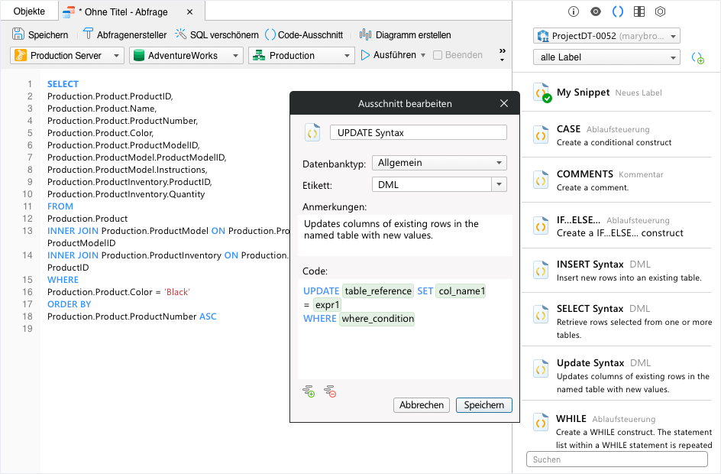Click the new snippet icon beside alle Label
721x474 pixels.
point(697,58)
